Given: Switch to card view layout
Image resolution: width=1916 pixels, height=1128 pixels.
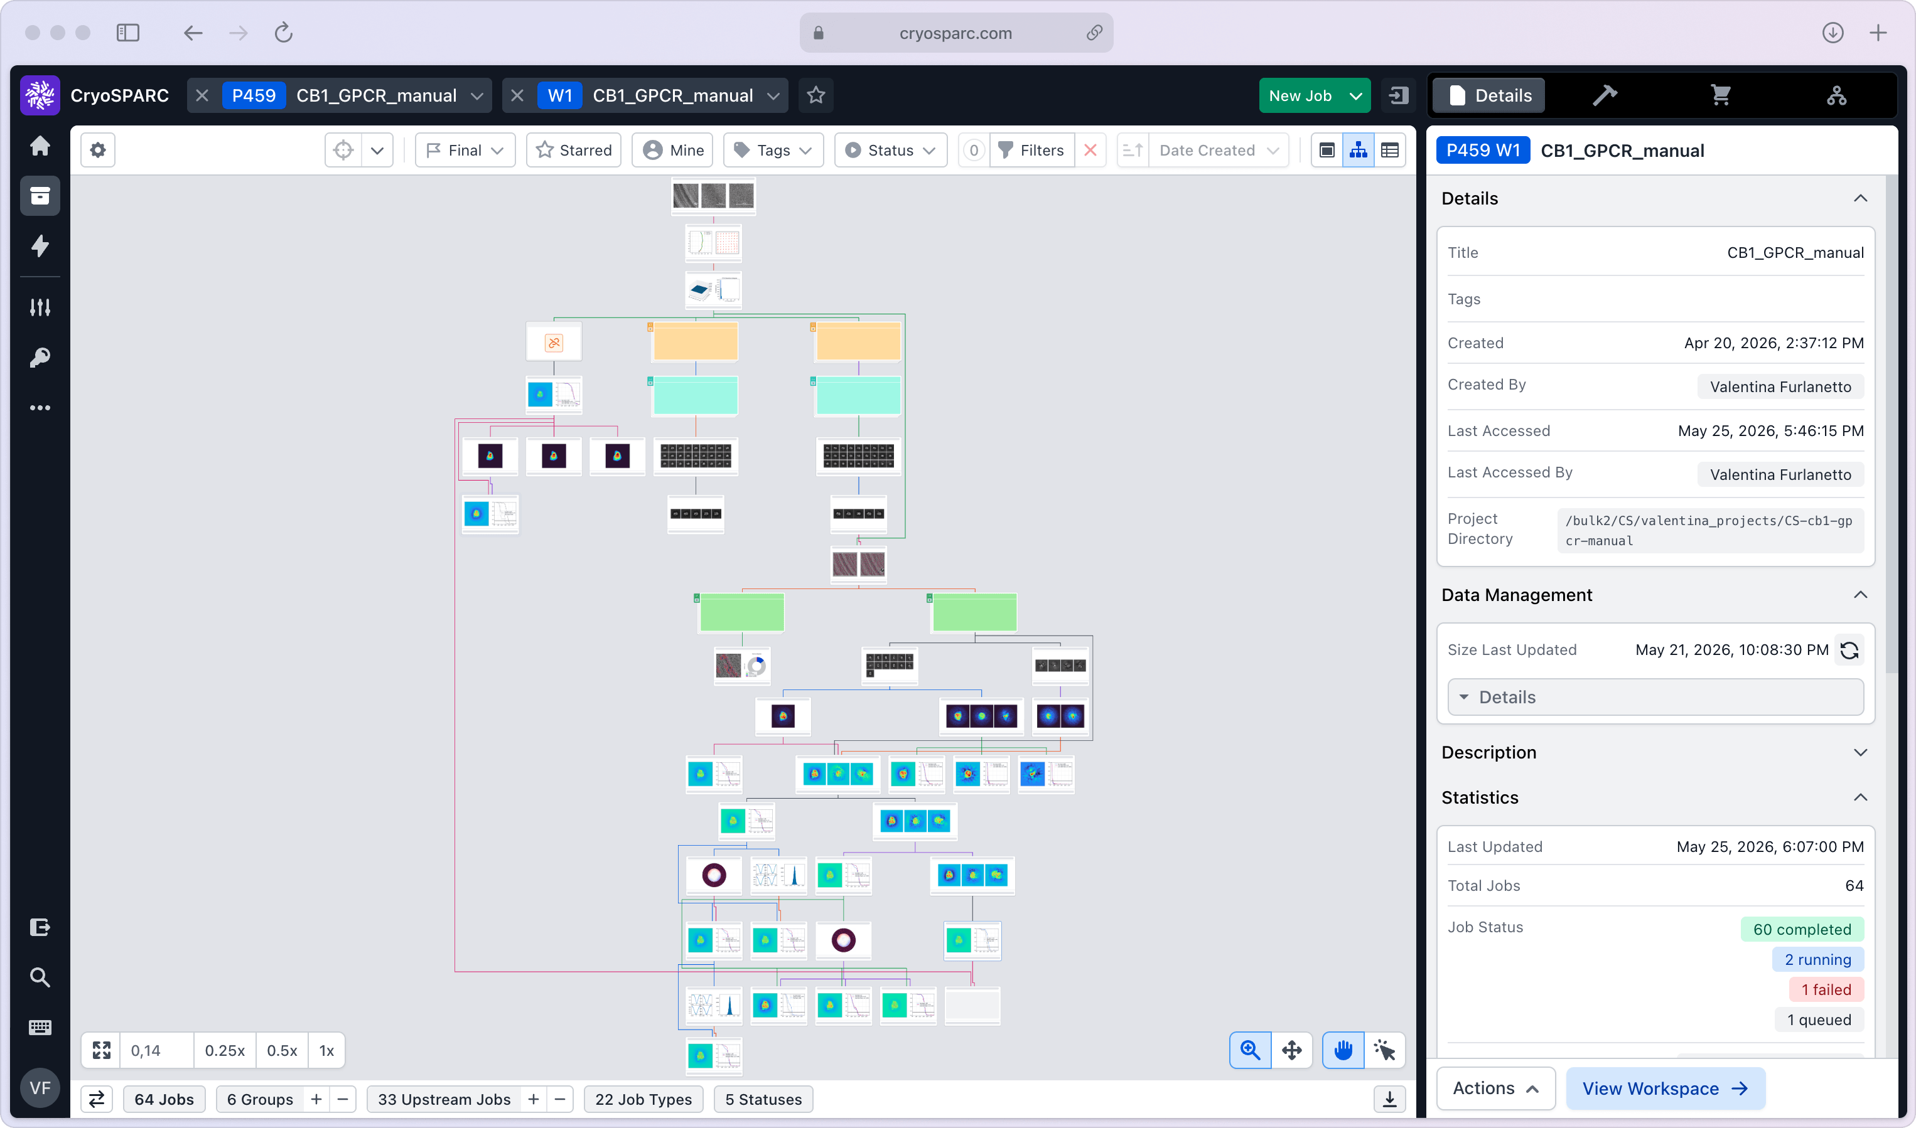Looking at the screenshot, I should 1327,150.
